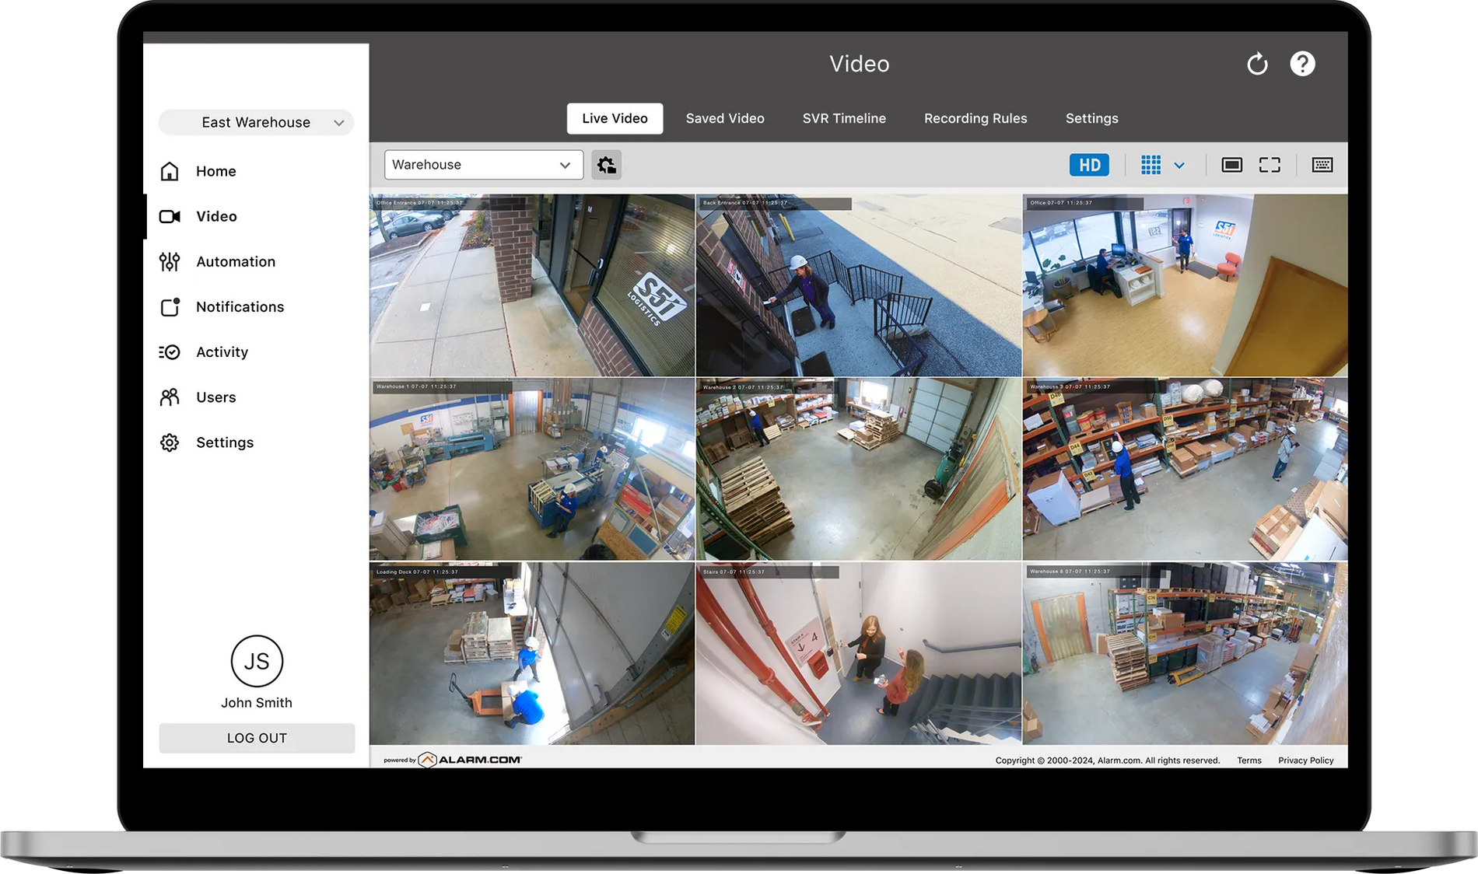Click the Activity checklist icon

(170, 352)
